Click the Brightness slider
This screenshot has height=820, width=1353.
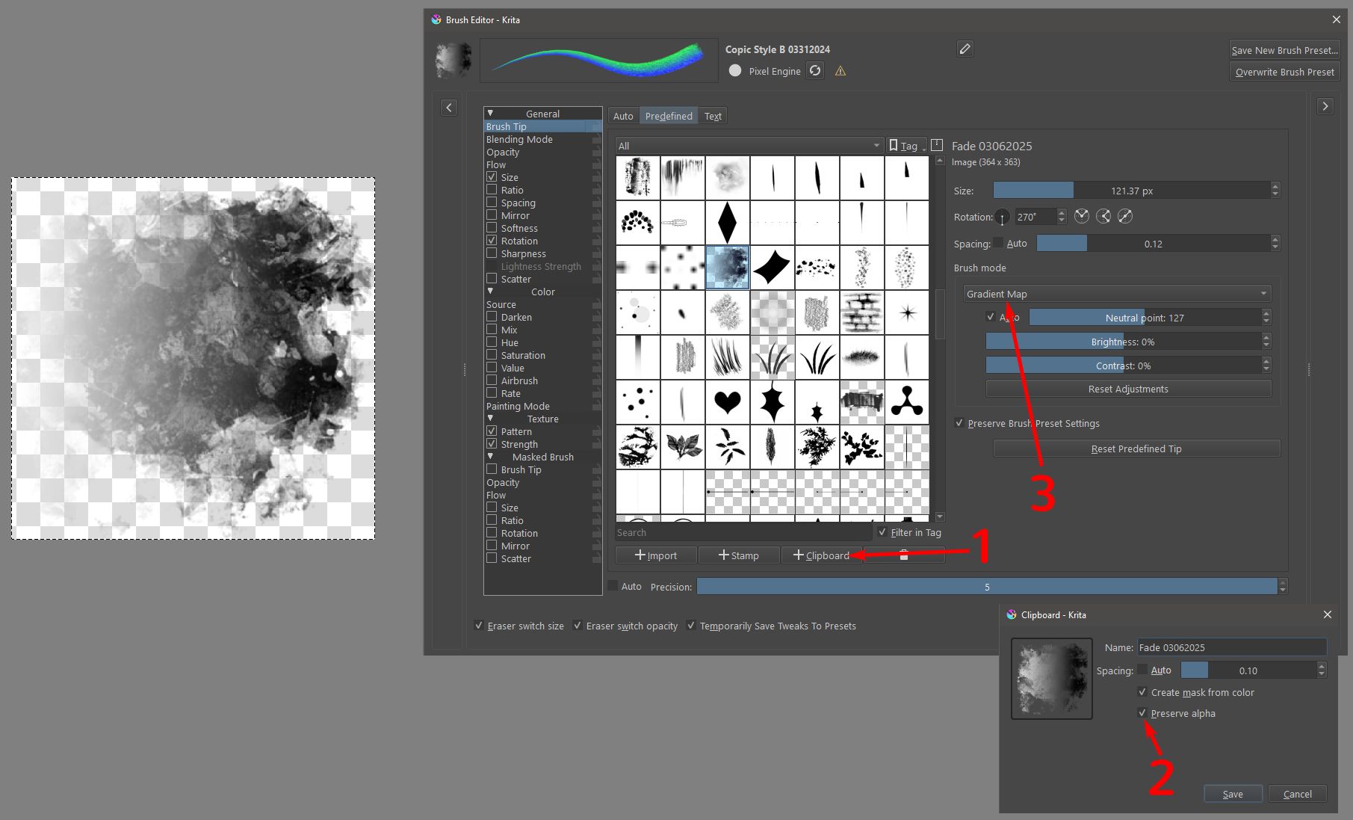pos(1122,342)
